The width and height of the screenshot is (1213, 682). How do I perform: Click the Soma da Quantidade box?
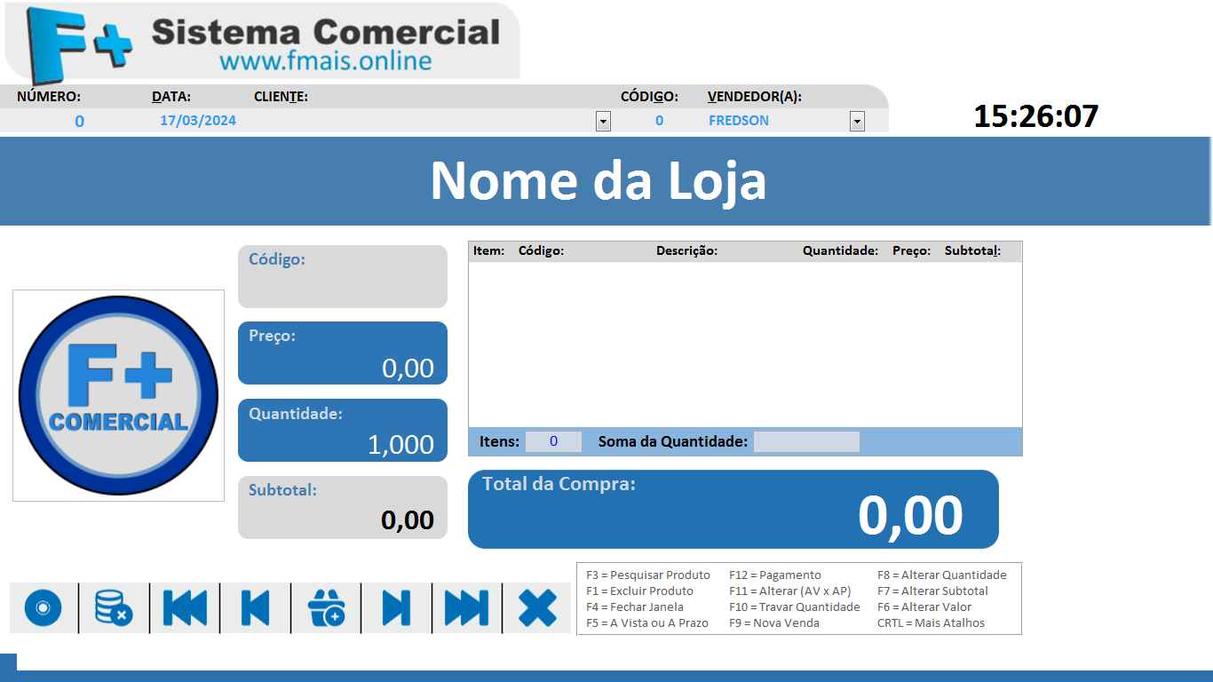click(x=806, y=441)
